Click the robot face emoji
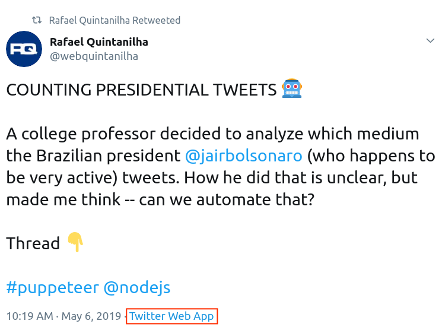The width and height of the screenshot is (442, 327). (x=292, y=89)
